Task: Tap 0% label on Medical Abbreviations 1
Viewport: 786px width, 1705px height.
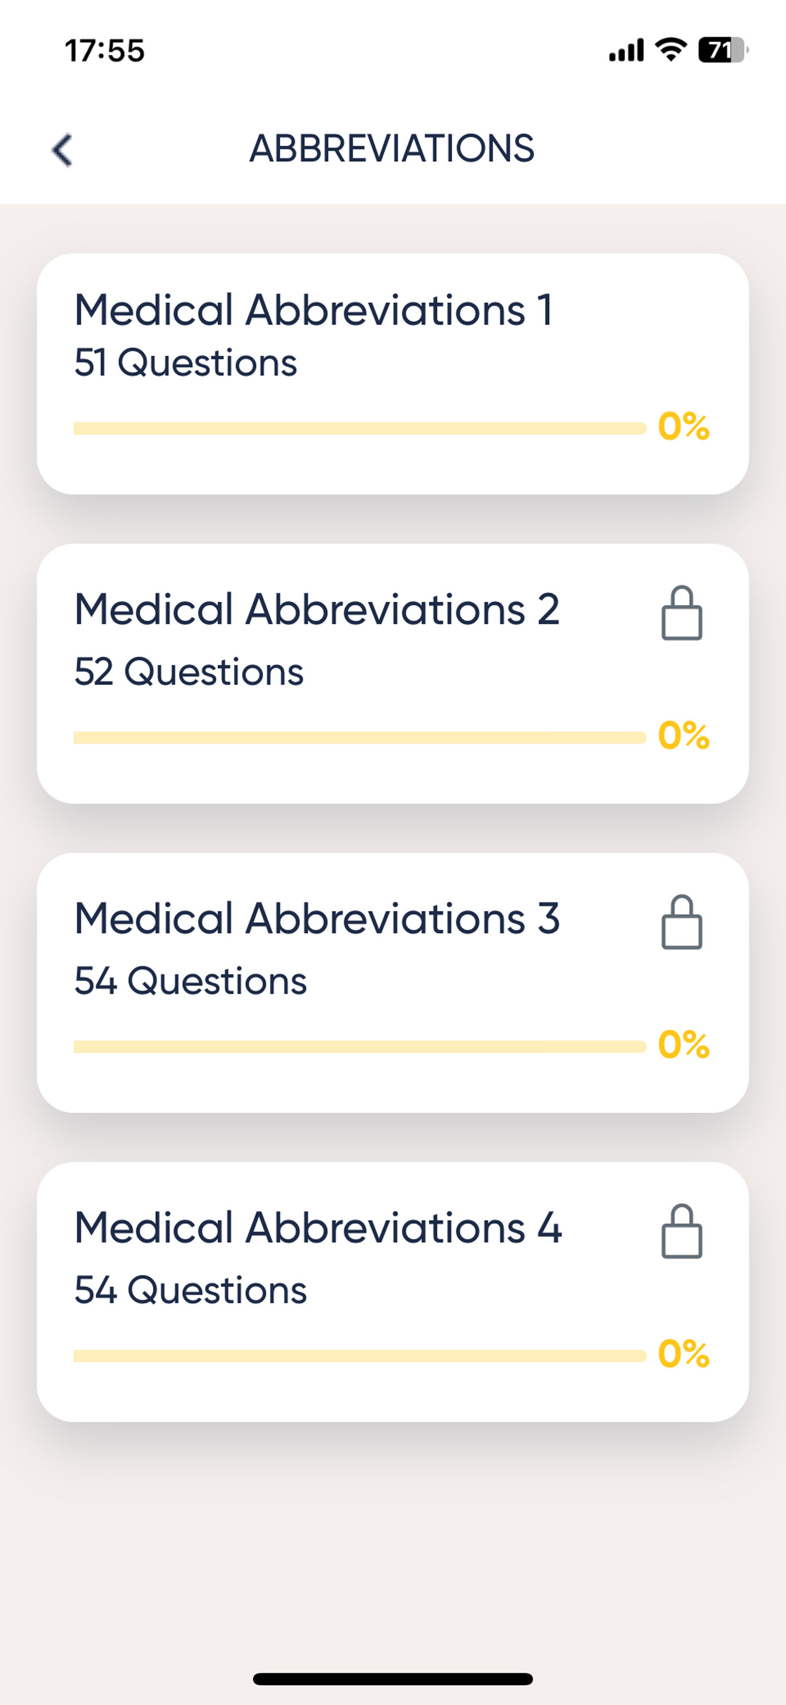Action: click(684, 426)
